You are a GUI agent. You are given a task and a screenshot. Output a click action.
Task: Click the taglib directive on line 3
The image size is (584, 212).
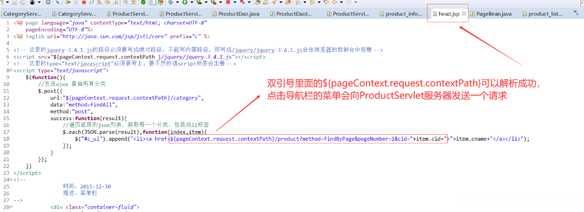112,37
